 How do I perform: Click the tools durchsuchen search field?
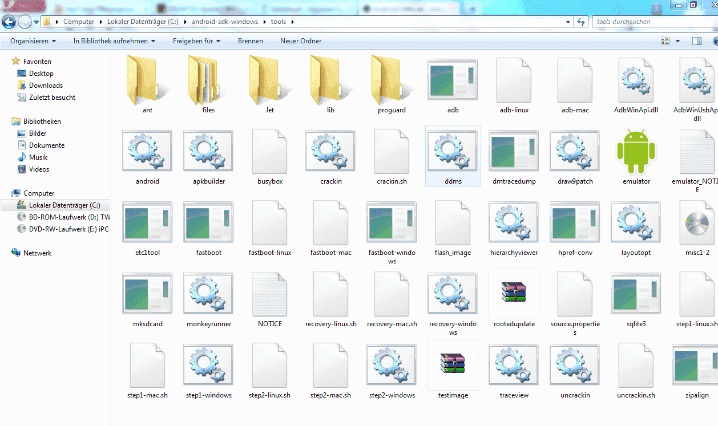[x=651, y=22]
